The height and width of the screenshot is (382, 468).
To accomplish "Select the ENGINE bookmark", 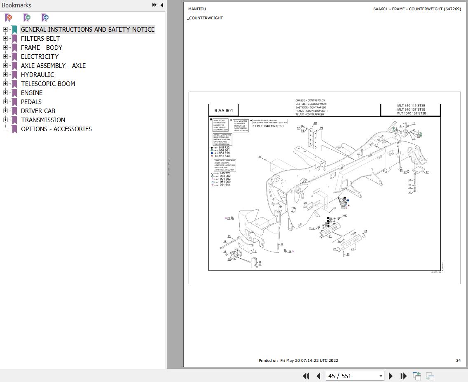I will pos(32,93).
